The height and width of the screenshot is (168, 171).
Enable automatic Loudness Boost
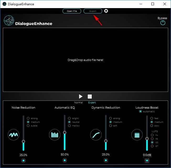click(141, 111)
